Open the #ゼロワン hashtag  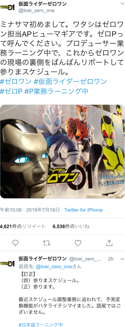[16, 81]
